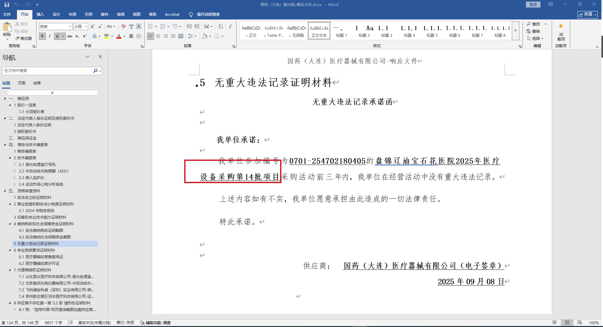Viewport: 603px width, 327px height.
Task: Expand the 2.1 激光包埋盒打号机 heading
Action: [x=15, y=165]
